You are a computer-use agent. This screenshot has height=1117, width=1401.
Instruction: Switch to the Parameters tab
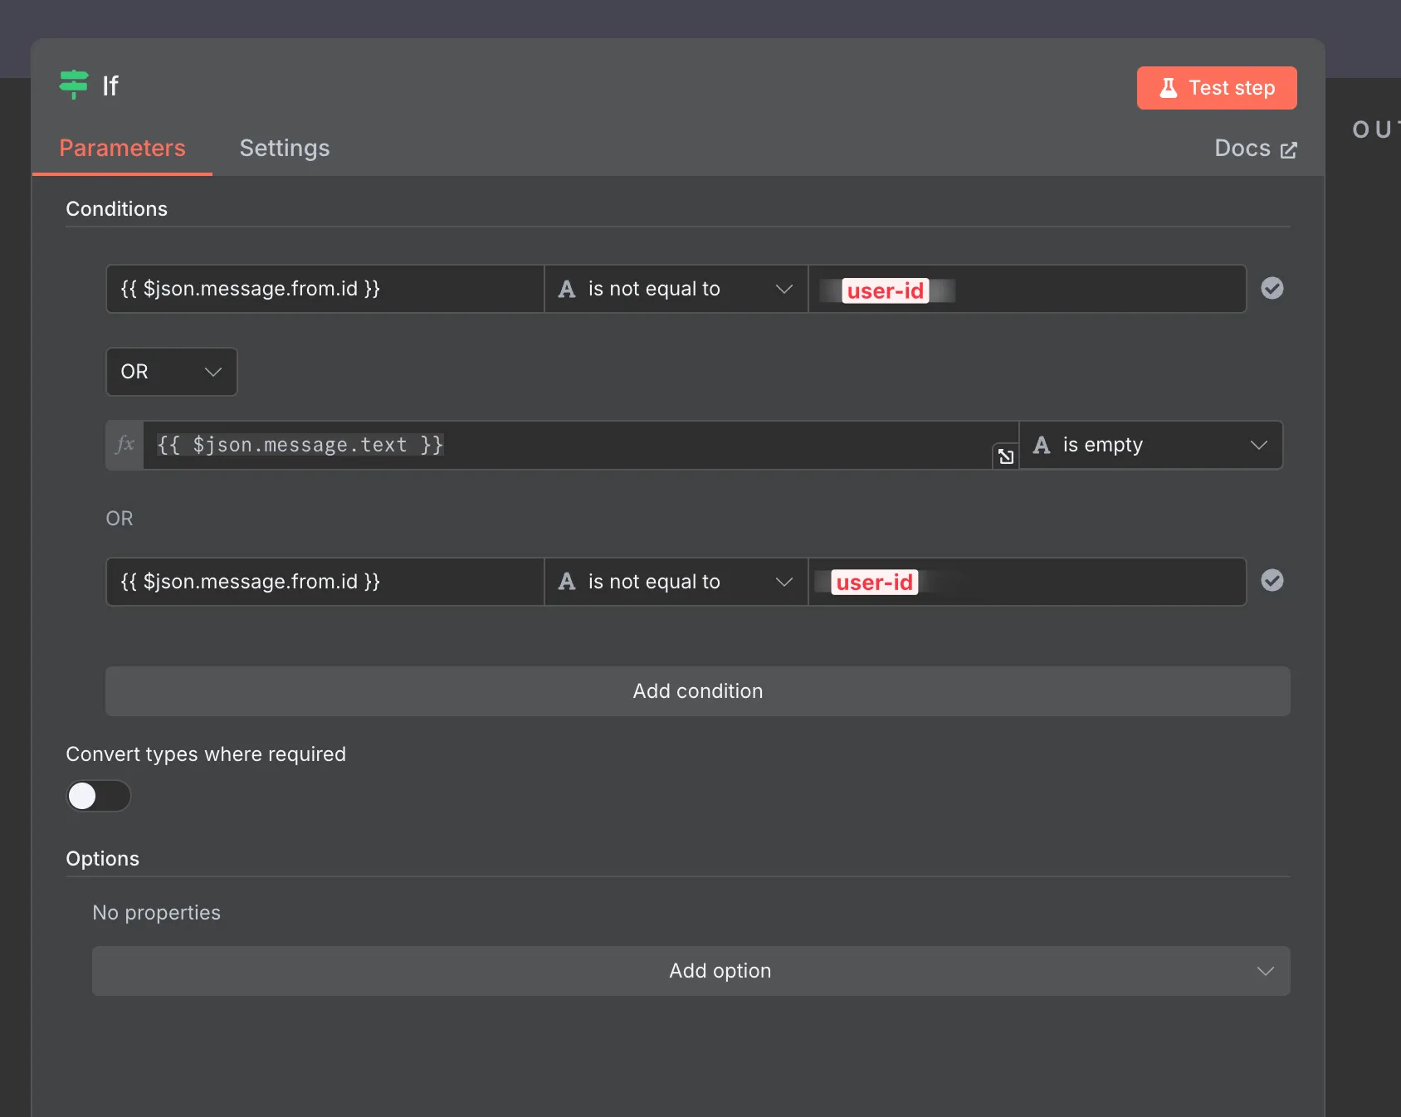pyautogui.click(x=122, y=148)
